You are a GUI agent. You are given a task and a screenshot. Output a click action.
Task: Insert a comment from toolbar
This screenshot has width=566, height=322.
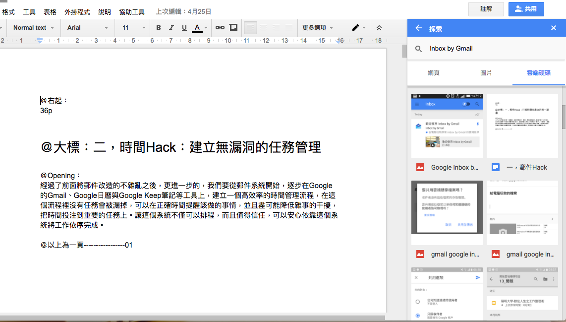[233, 27]
